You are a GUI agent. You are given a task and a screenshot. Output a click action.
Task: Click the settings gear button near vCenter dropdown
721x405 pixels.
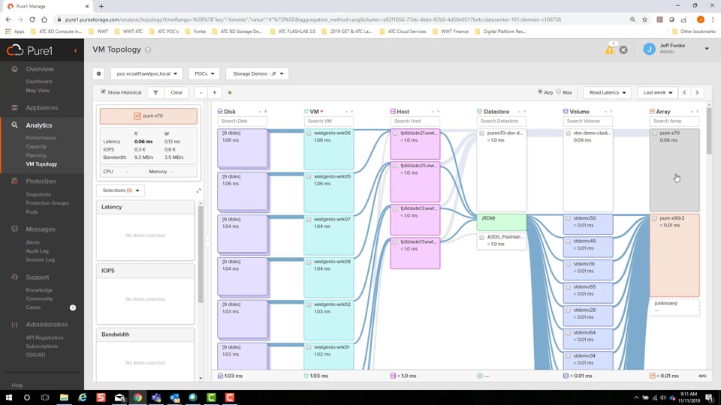coord(99,73)
